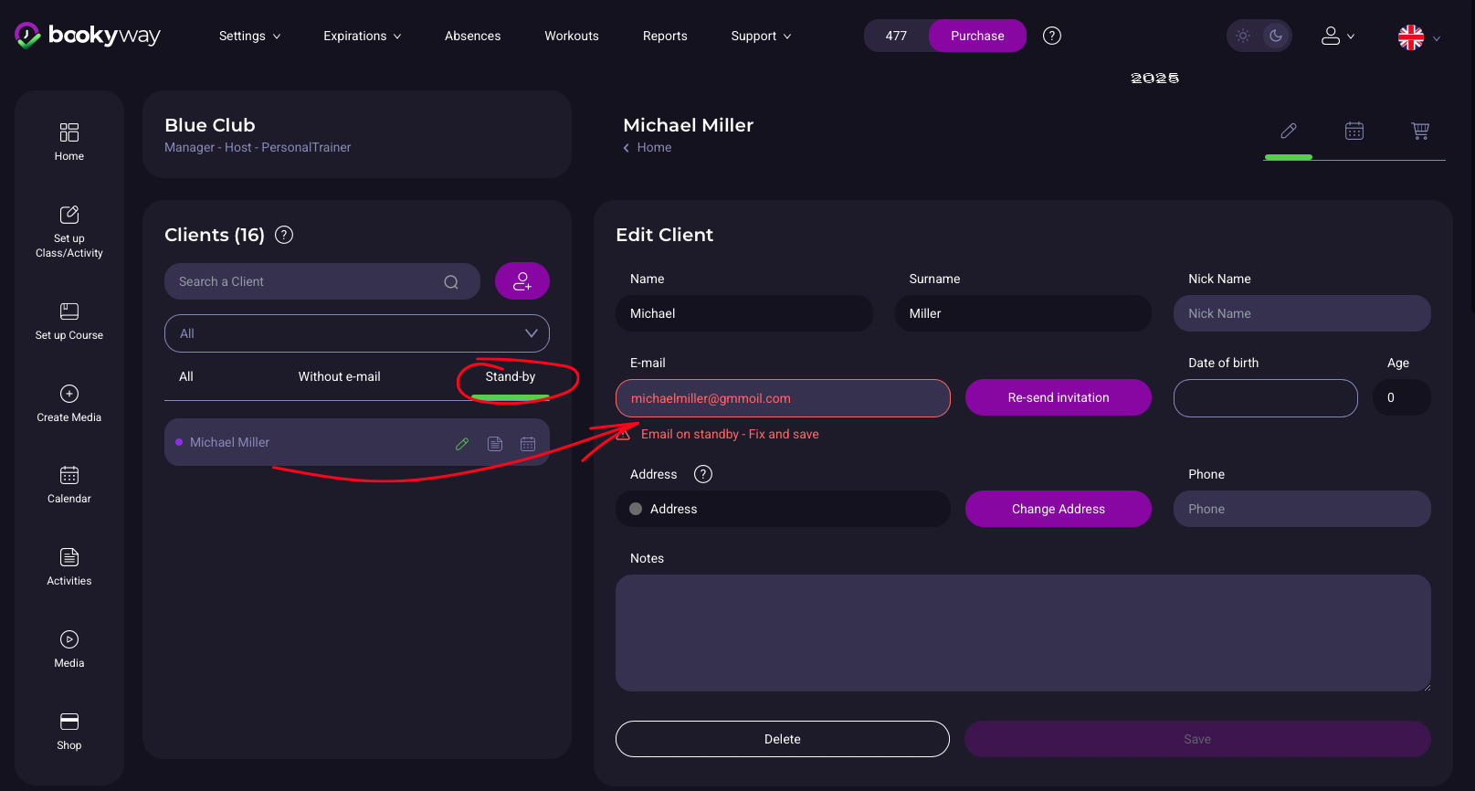Switch to the Without e-mail tab
This screenshot has height=791, width=1475.
pos(339,376)
